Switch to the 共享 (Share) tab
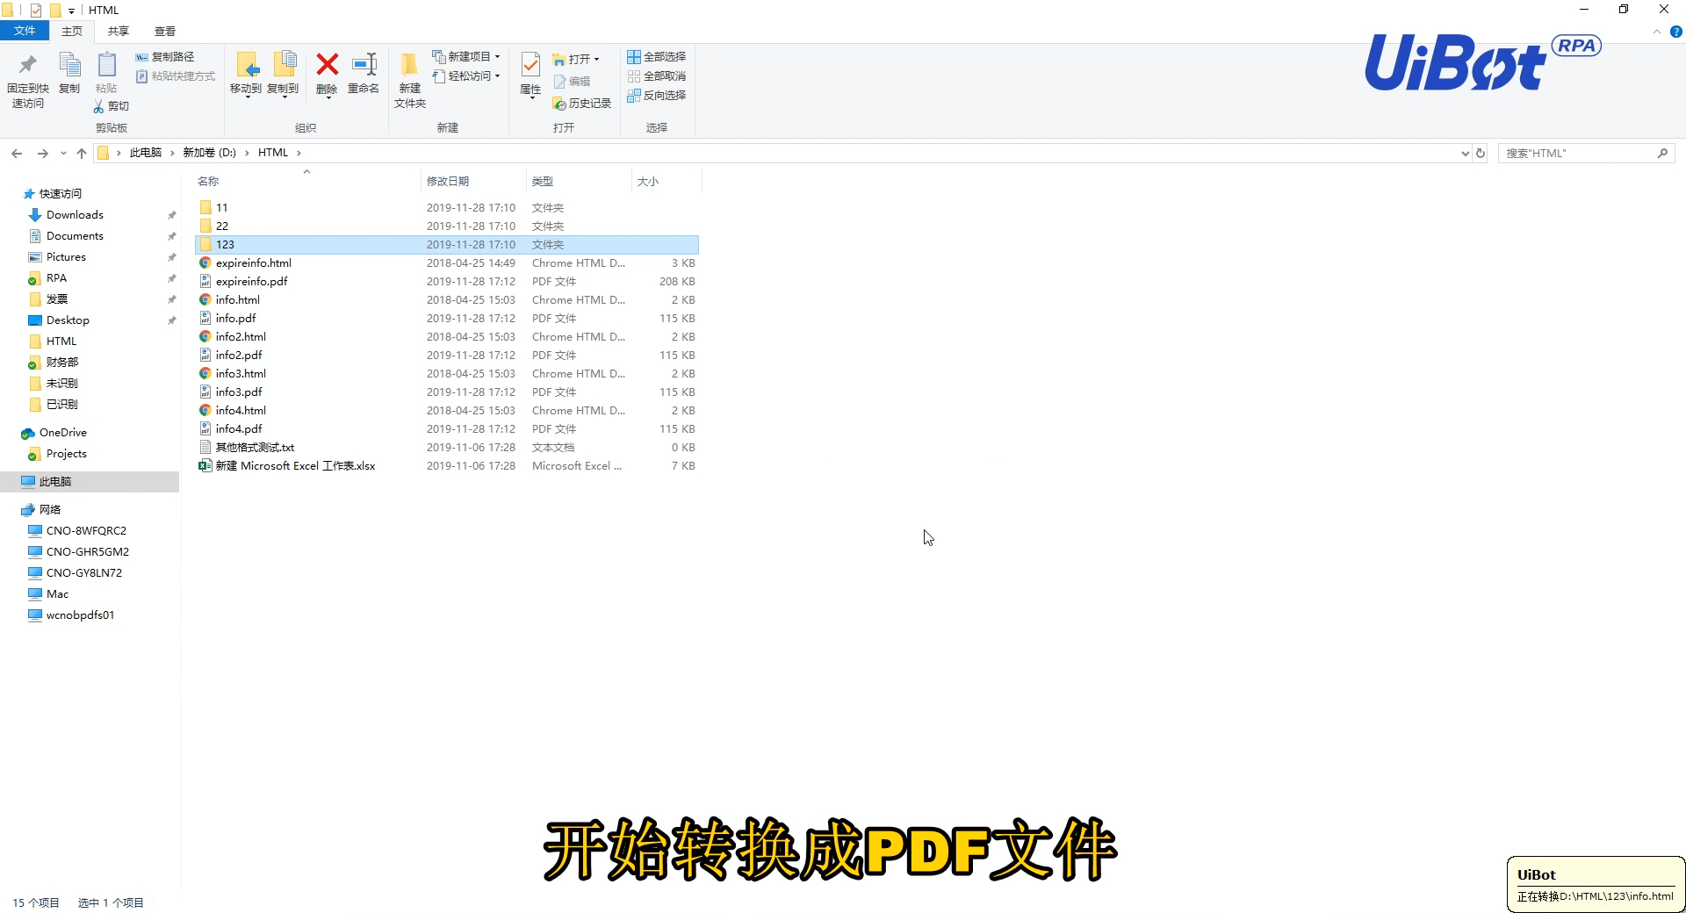This screenshot has height=913, width=1686. (x=119, y=32)
